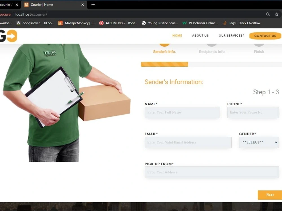Click the NAME* field label
This screenshot has width=282, height=211.
pos(151,104)
